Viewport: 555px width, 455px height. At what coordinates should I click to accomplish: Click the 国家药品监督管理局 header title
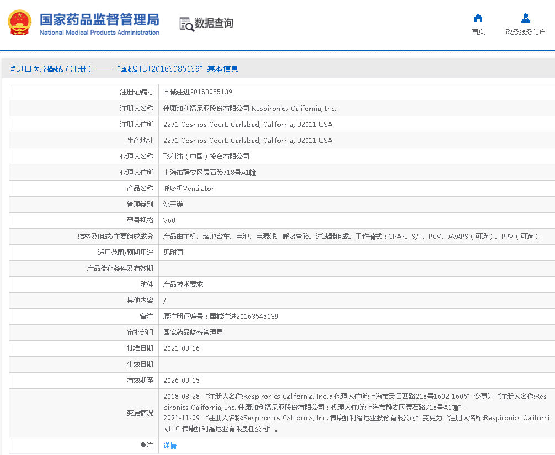[x=100, y=18]
